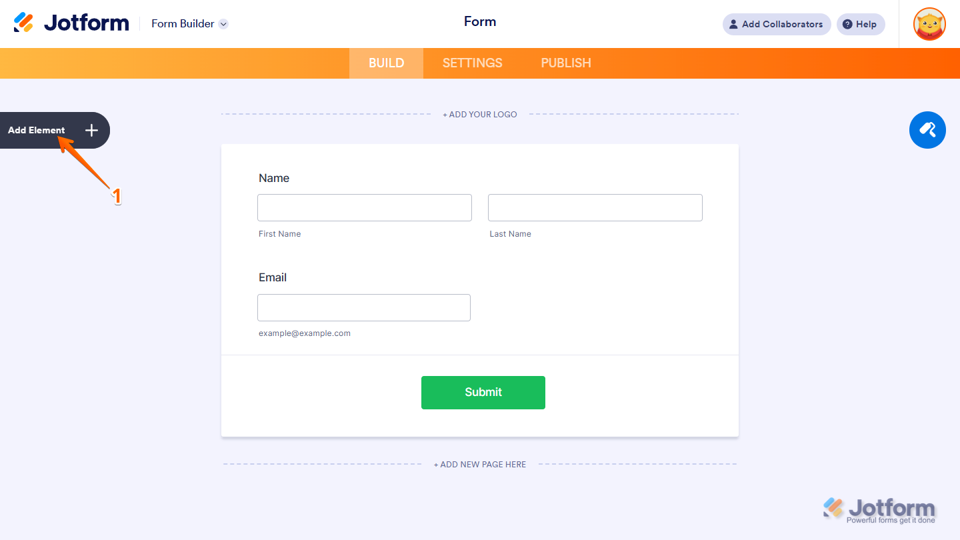Open the PUBLISH tab

(565, 63)
